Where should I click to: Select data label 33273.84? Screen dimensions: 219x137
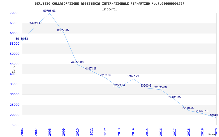tap(119, 85)
